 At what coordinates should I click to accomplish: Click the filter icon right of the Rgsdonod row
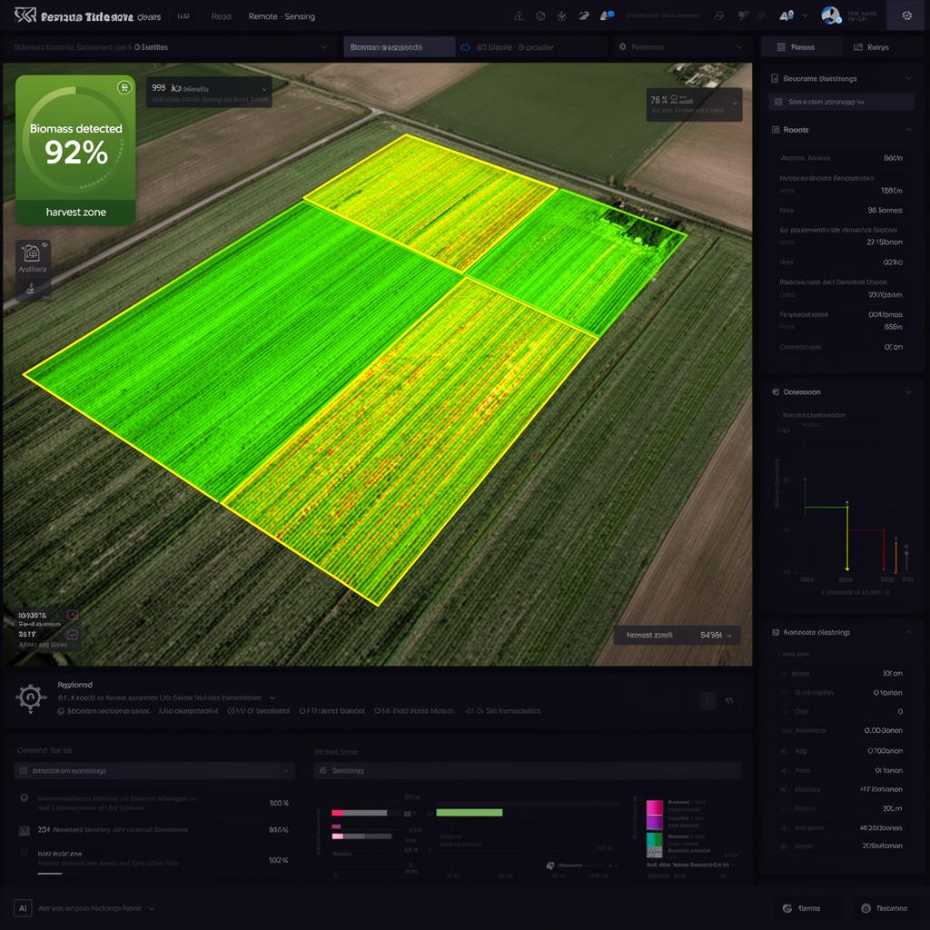729,701
